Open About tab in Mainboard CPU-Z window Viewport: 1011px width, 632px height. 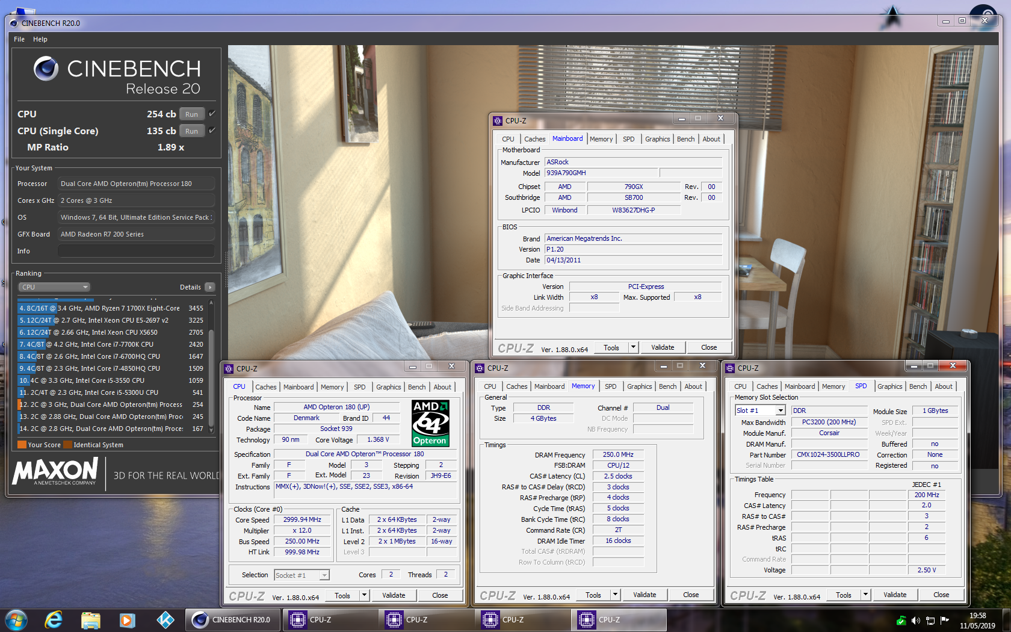click(711, 139)
